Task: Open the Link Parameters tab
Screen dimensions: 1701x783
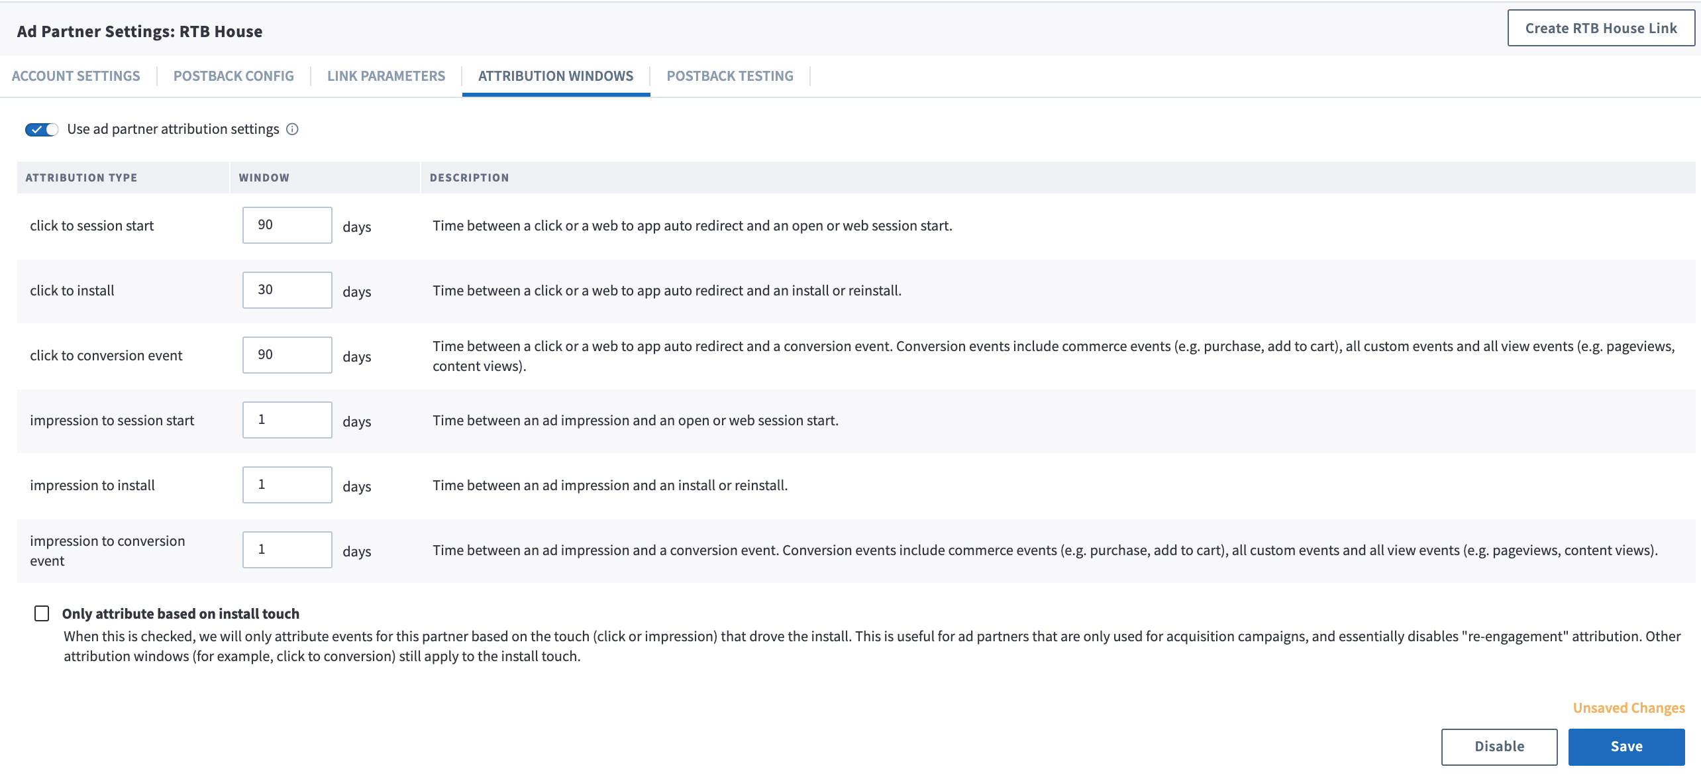Action: click(386, 76)
